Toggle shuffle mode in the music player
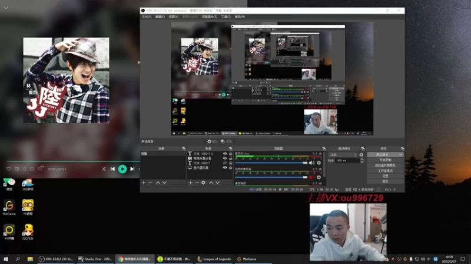The width and height of the screenshot is (471, 264). click(104, 169)
